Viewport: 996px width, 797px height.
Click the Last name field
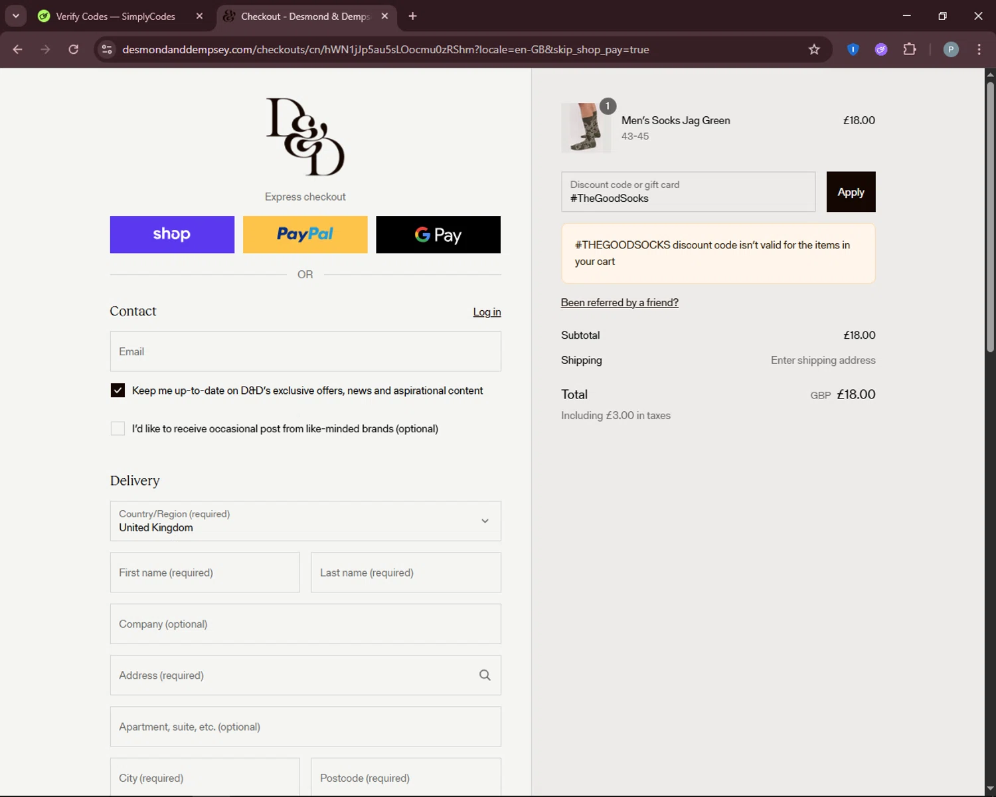[x=406, y=573]
